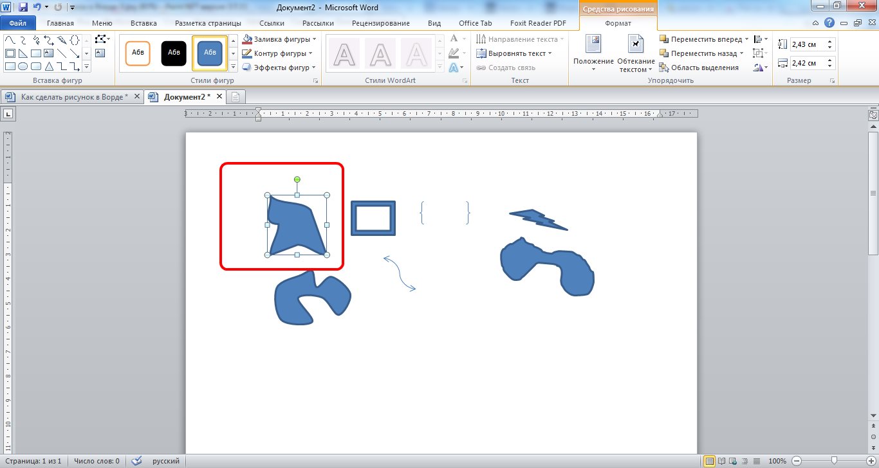Open the Align objects dropdown
Image resolution: width=879 pixels, height=468 pixels.
pyautogui.click(x=761, y=39)
